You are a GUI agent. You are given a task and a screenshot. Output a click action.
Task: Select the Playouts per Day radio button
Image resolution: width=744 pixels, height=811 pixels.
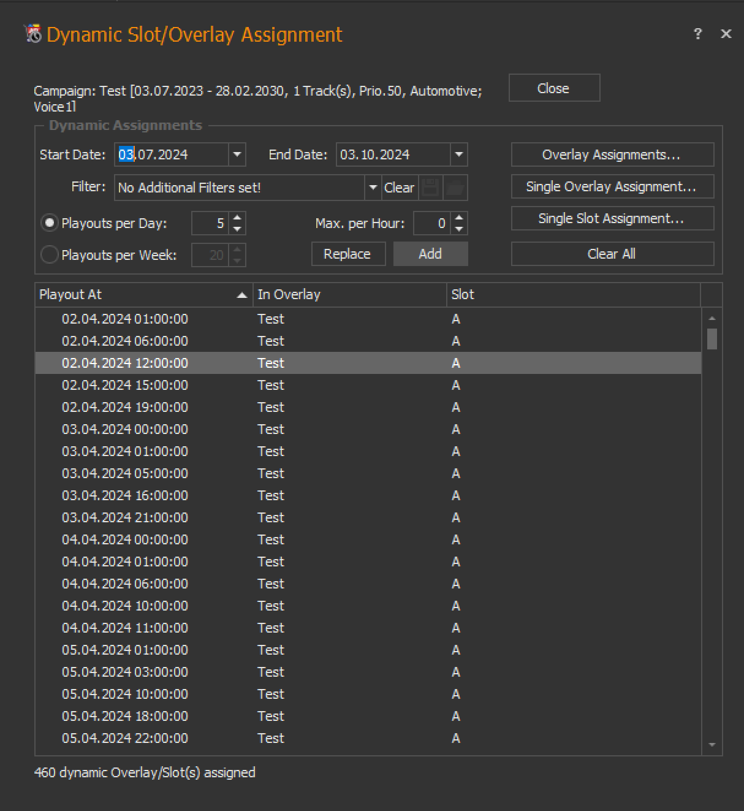(x=49, y=223)
